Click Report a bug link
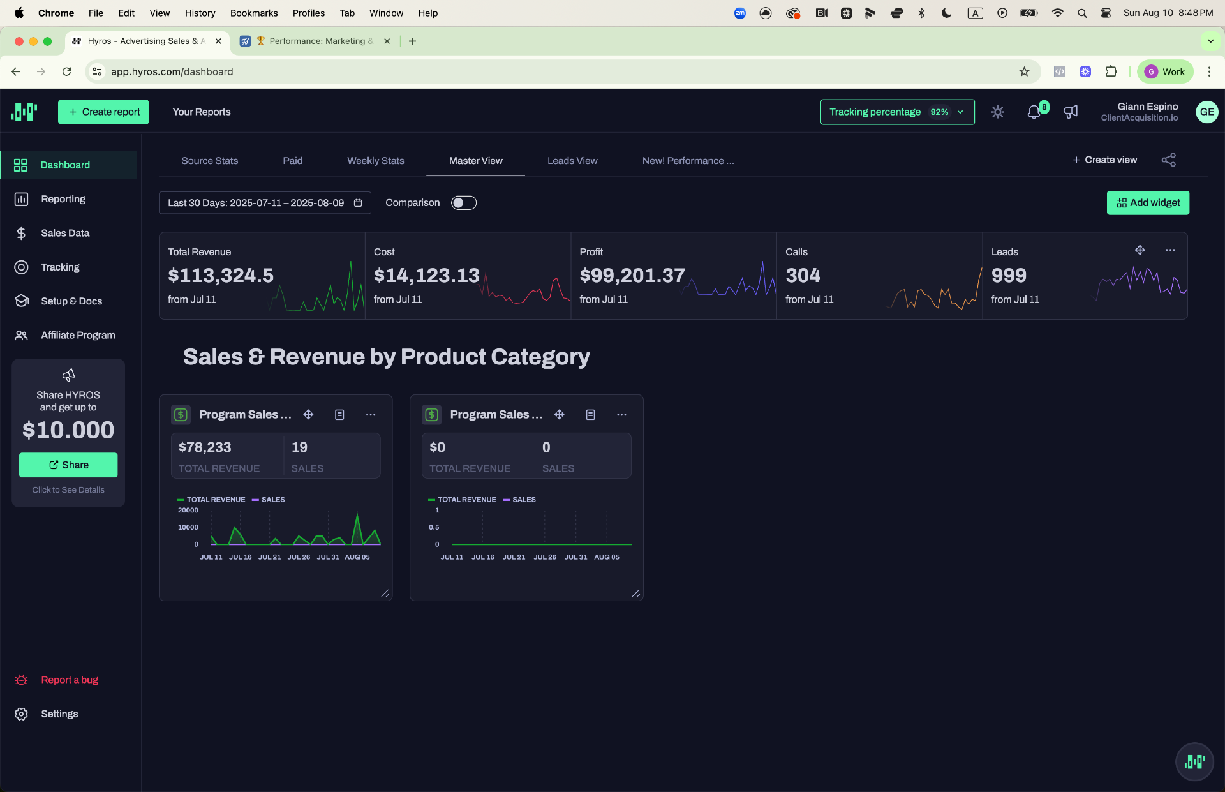 tap(70, 680)
